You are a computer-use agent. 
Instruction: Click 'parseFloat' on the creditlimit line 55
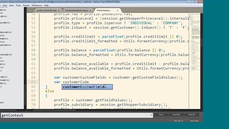[x=113, y=37]
